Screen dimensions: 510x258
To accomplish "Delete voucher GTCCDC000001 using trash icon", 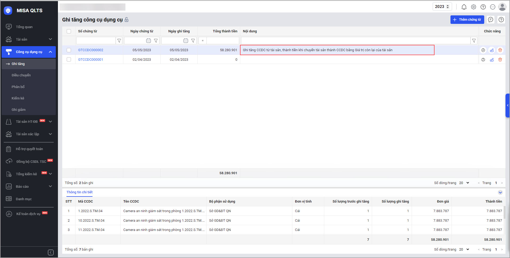I will pos(500,60).
